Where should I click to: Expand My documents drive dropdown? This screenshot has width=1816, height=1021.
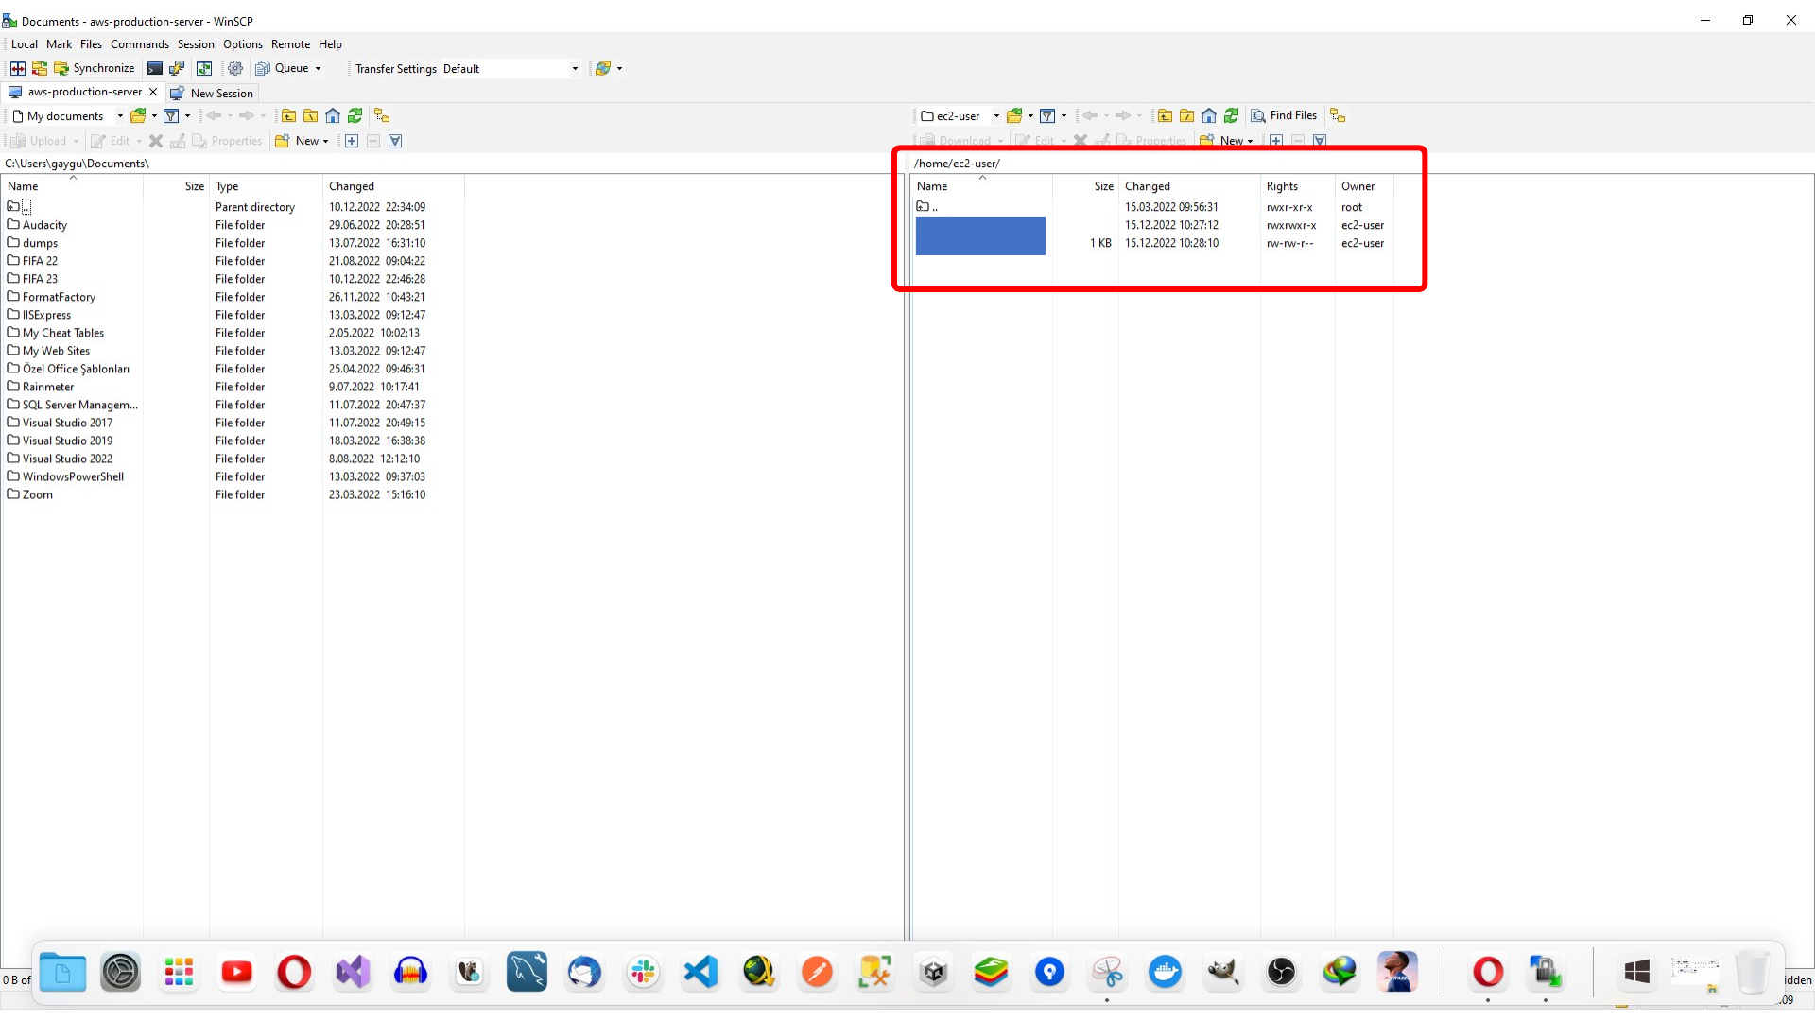(x=120, y=115)
